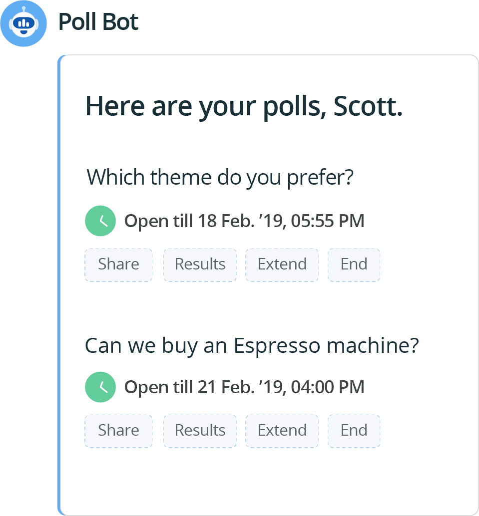Image resolution: width=479 pixels, height=516 pixels.
Task: Extend the theme preference poll deadline
Action: (x=282, y=264)
